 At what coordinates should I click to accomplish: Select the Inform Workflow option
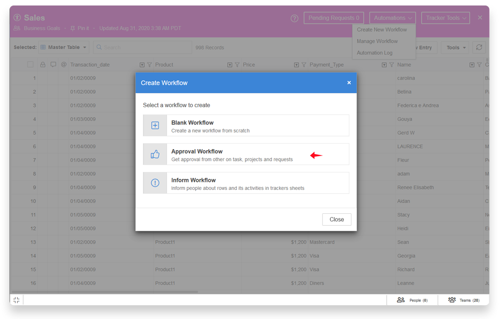pyautogui.click(x=246, y=183)
